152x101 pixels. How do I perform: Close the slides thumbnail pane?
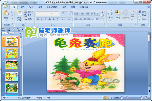[20, 34]
